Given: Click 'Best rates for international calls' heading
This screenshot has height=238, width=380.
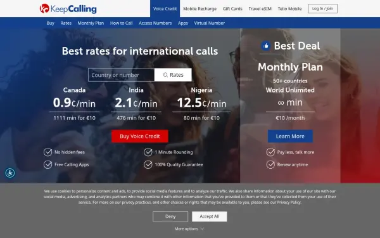Looking at the screenshot, I should click(140, 51).
